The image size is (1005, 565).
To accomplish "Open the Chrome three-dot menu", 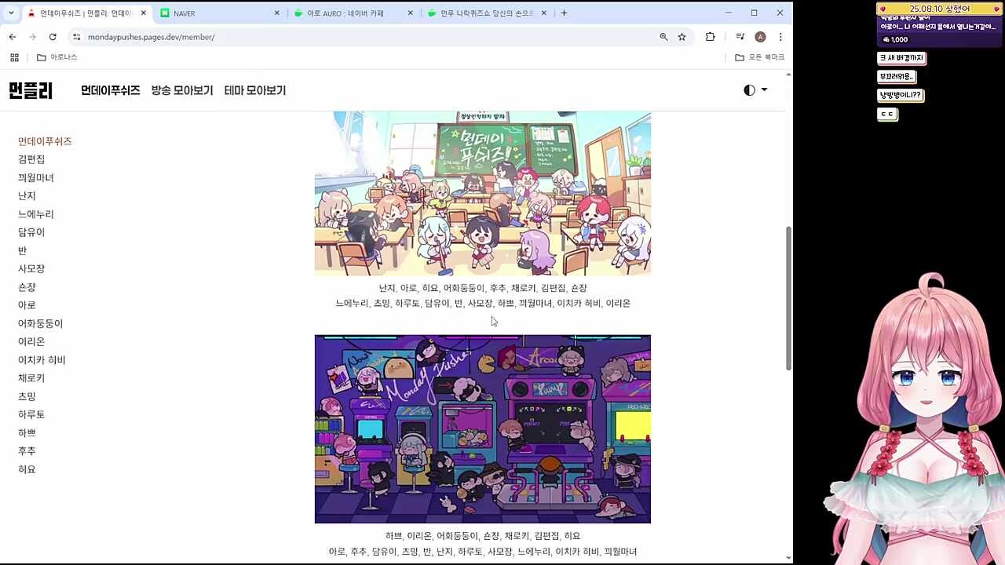I will coord(780,37).
